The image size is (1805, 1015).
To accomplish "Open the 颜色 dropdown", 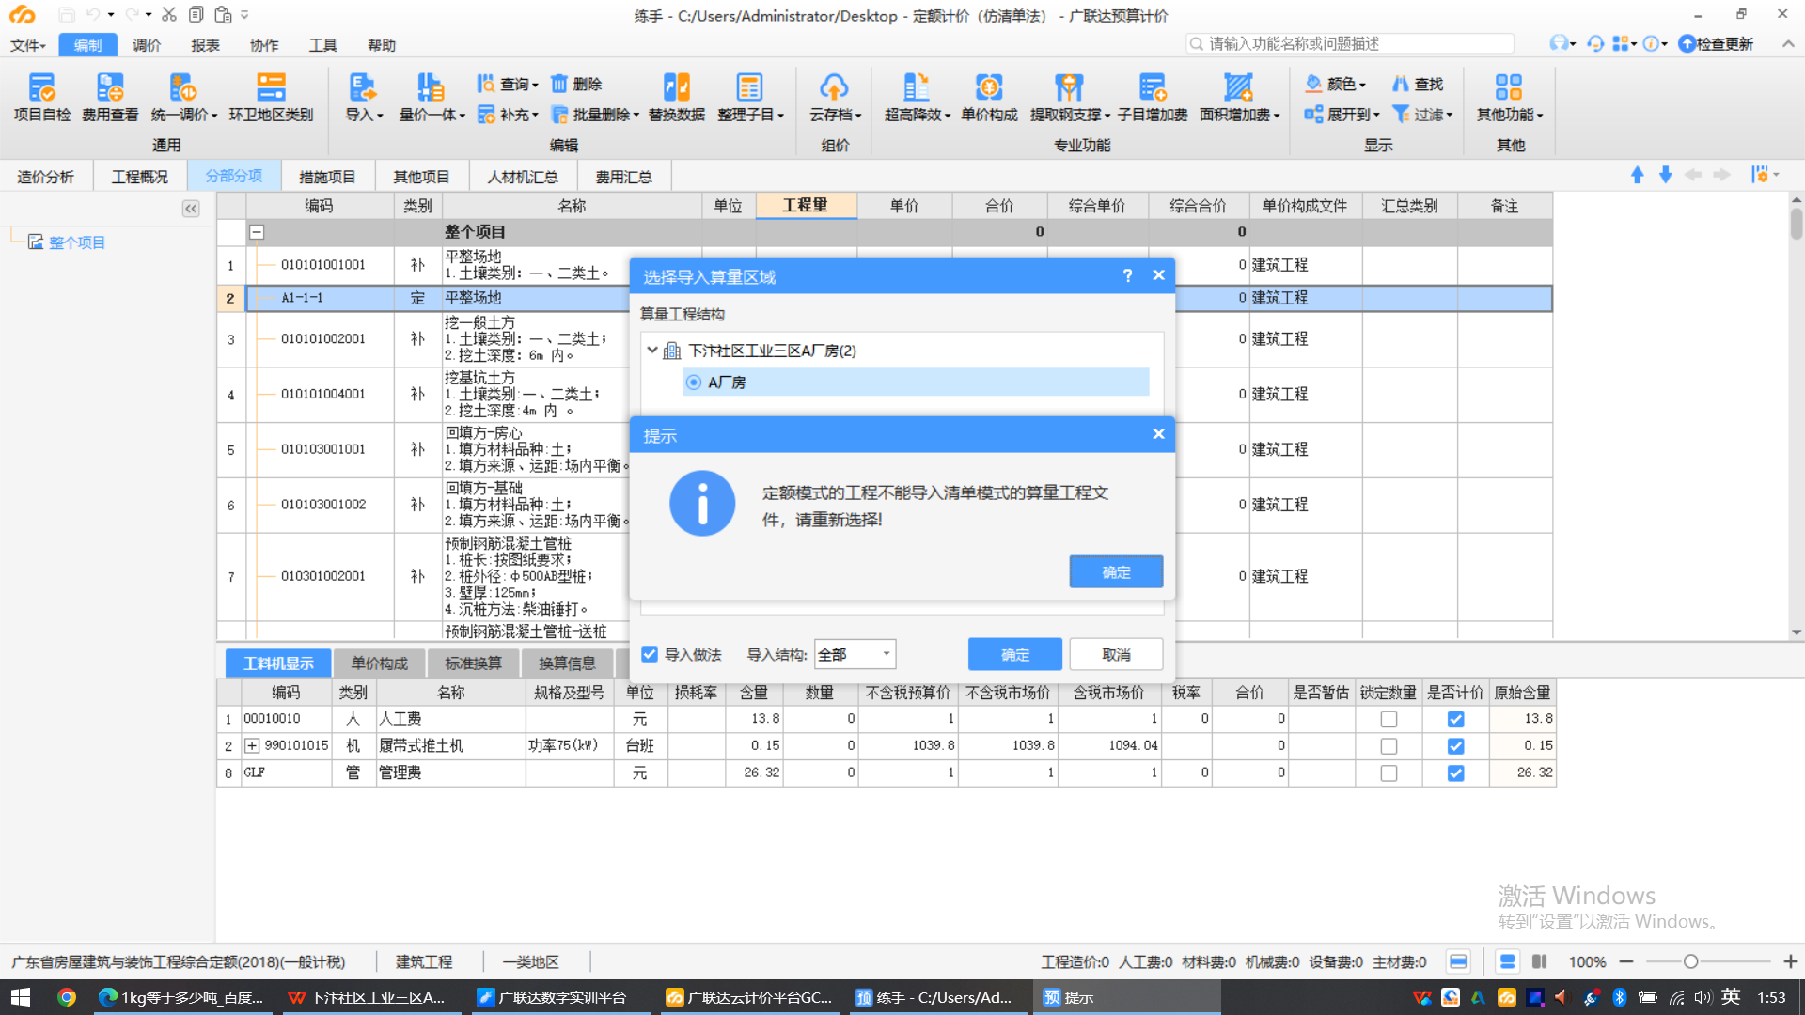I will coord(1335,84).
